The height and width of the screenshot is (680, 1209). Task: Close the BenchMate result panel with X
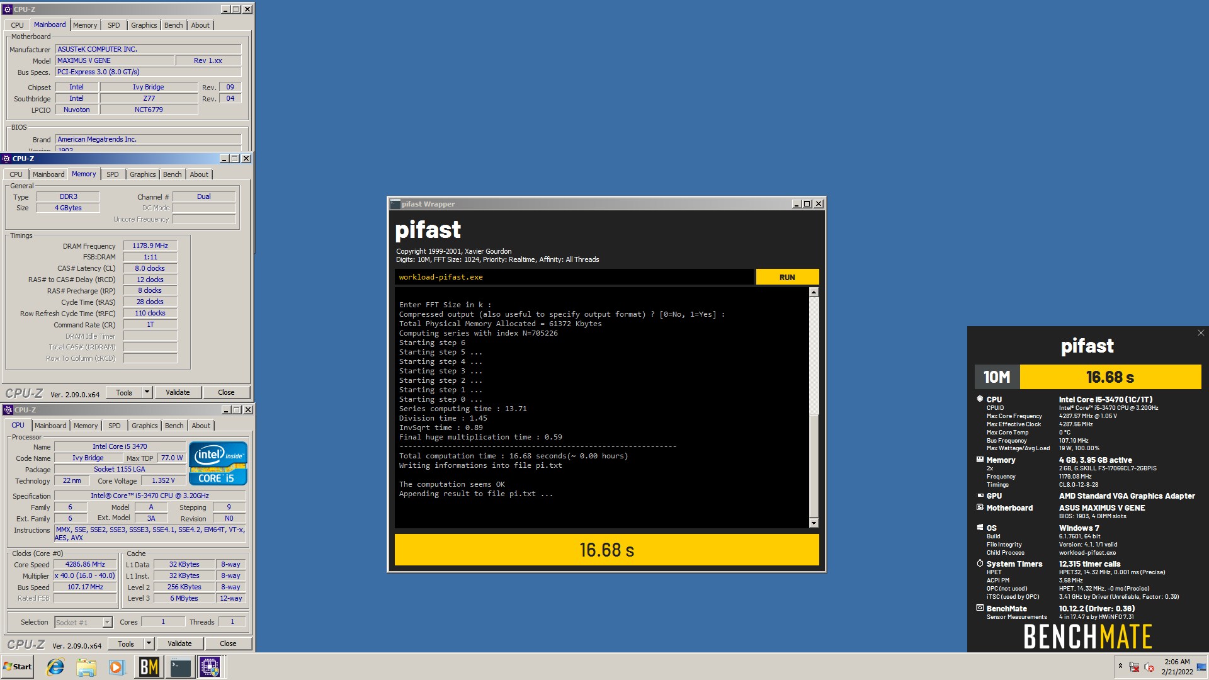[x=1200, y=333]
